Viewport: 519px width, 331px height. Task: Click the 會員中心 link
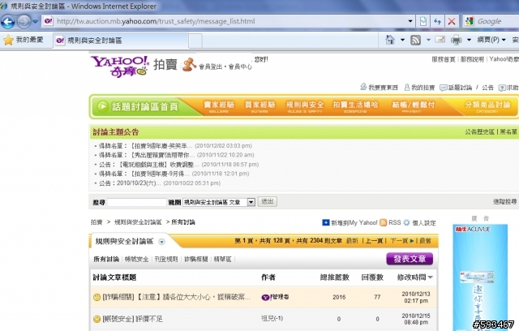(240, 67)
